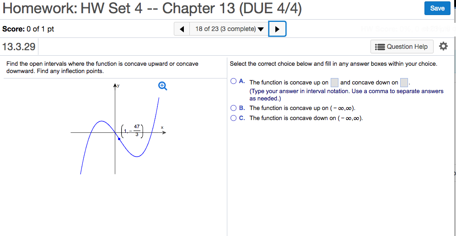
Task: Click the inflection point on the graph
Action: (119, 139)
